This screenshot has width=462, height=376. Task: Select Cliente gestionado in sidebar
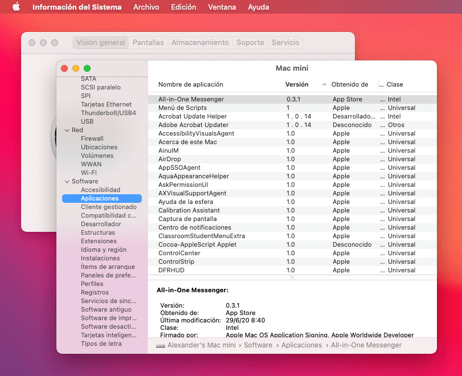109,207
